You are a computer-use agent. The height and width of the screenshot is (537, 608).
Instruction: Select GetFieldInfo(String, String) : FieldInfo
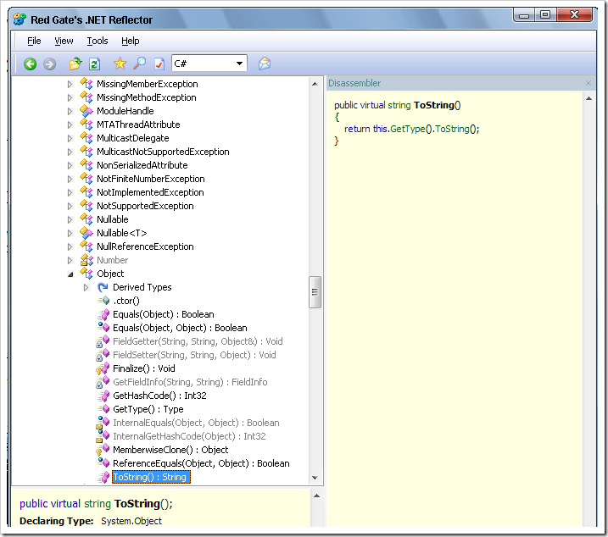pos(190,382)
